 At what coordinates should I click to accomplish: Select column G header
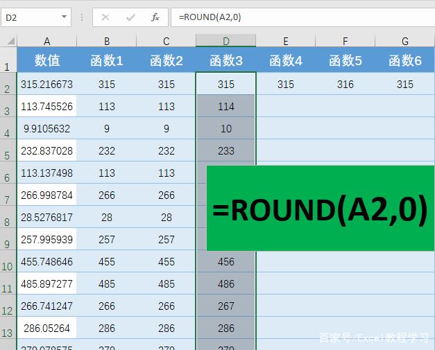(x=404, y=41)
